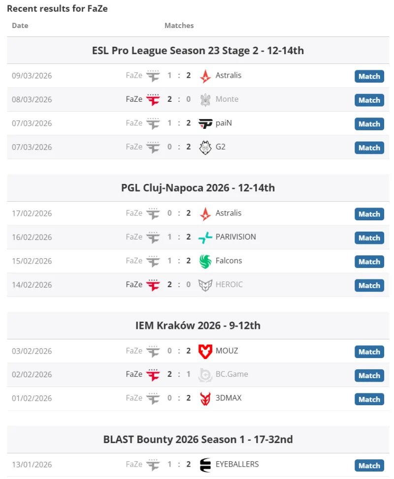Open the PGL Cluj-Napoca 2026 event header
Image resolution: width=394 pixels, height=479 pixels.
coord(198,188)
